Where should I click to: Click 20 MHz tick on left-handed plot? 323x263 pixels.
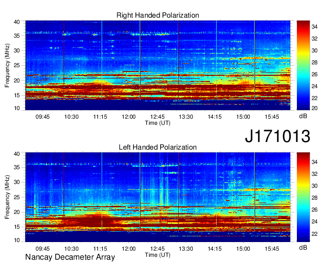pos(17,212)
